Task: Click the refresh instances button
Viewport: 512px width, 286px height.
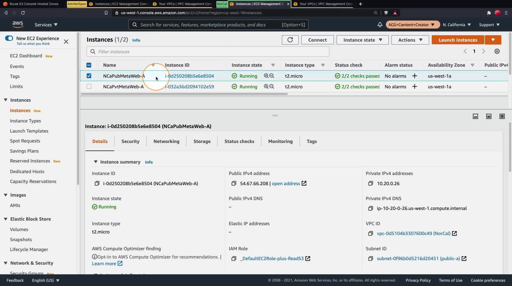Action: [x=290, y=40]
